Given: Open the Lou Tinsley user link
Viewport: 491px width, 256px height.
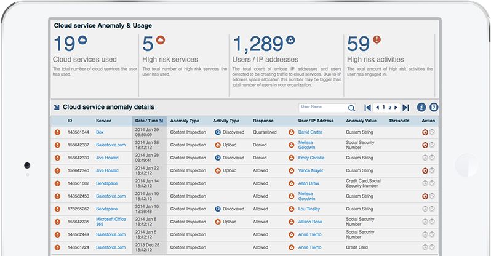Looking at the screenshot, I should pyautogui.click(x=309, y=209).
